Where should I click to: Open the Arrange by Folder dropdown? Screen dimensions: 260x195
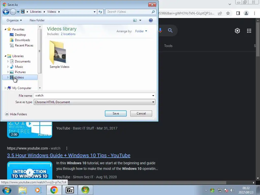pyautogui.click(x=141, y=31)
